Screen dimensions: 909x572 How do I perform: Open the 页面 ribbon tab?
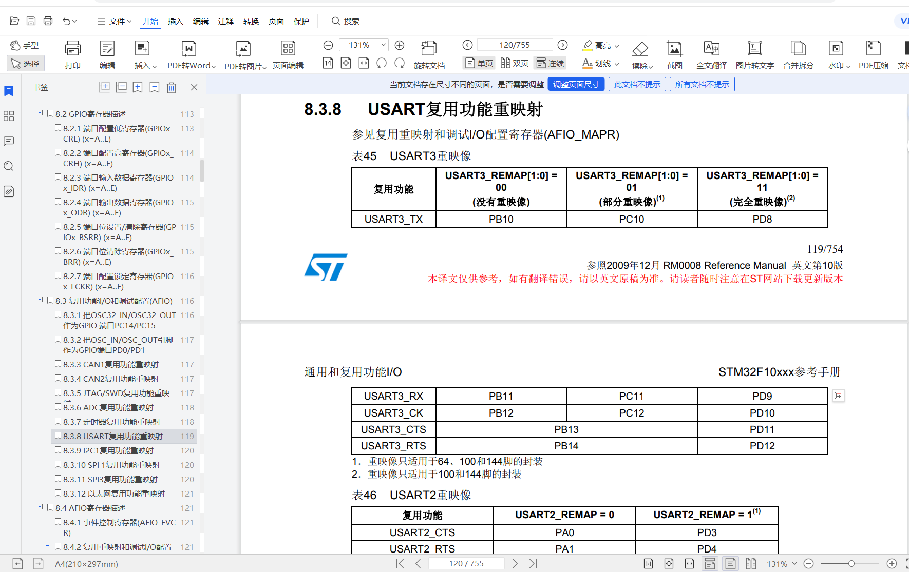point(276,21)
